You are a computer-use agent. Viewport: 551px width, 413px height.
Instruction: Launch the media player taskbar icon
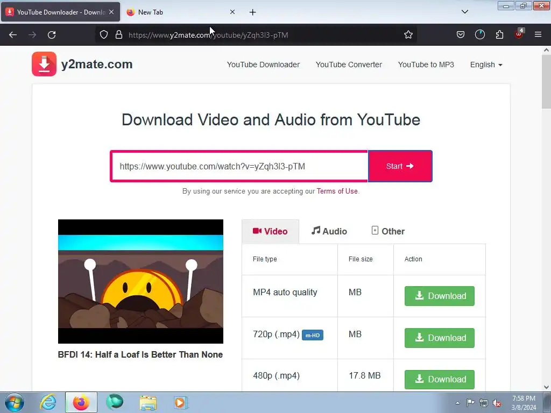click(181, 402)
